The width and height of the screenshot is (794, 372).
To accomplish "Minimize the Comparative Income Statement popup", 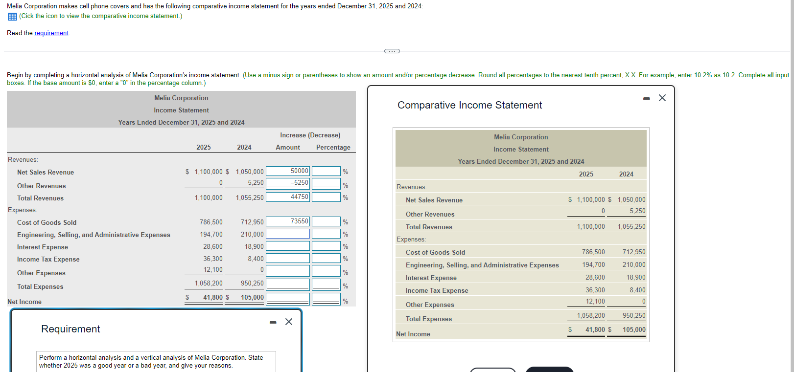I will click(647, 98).
